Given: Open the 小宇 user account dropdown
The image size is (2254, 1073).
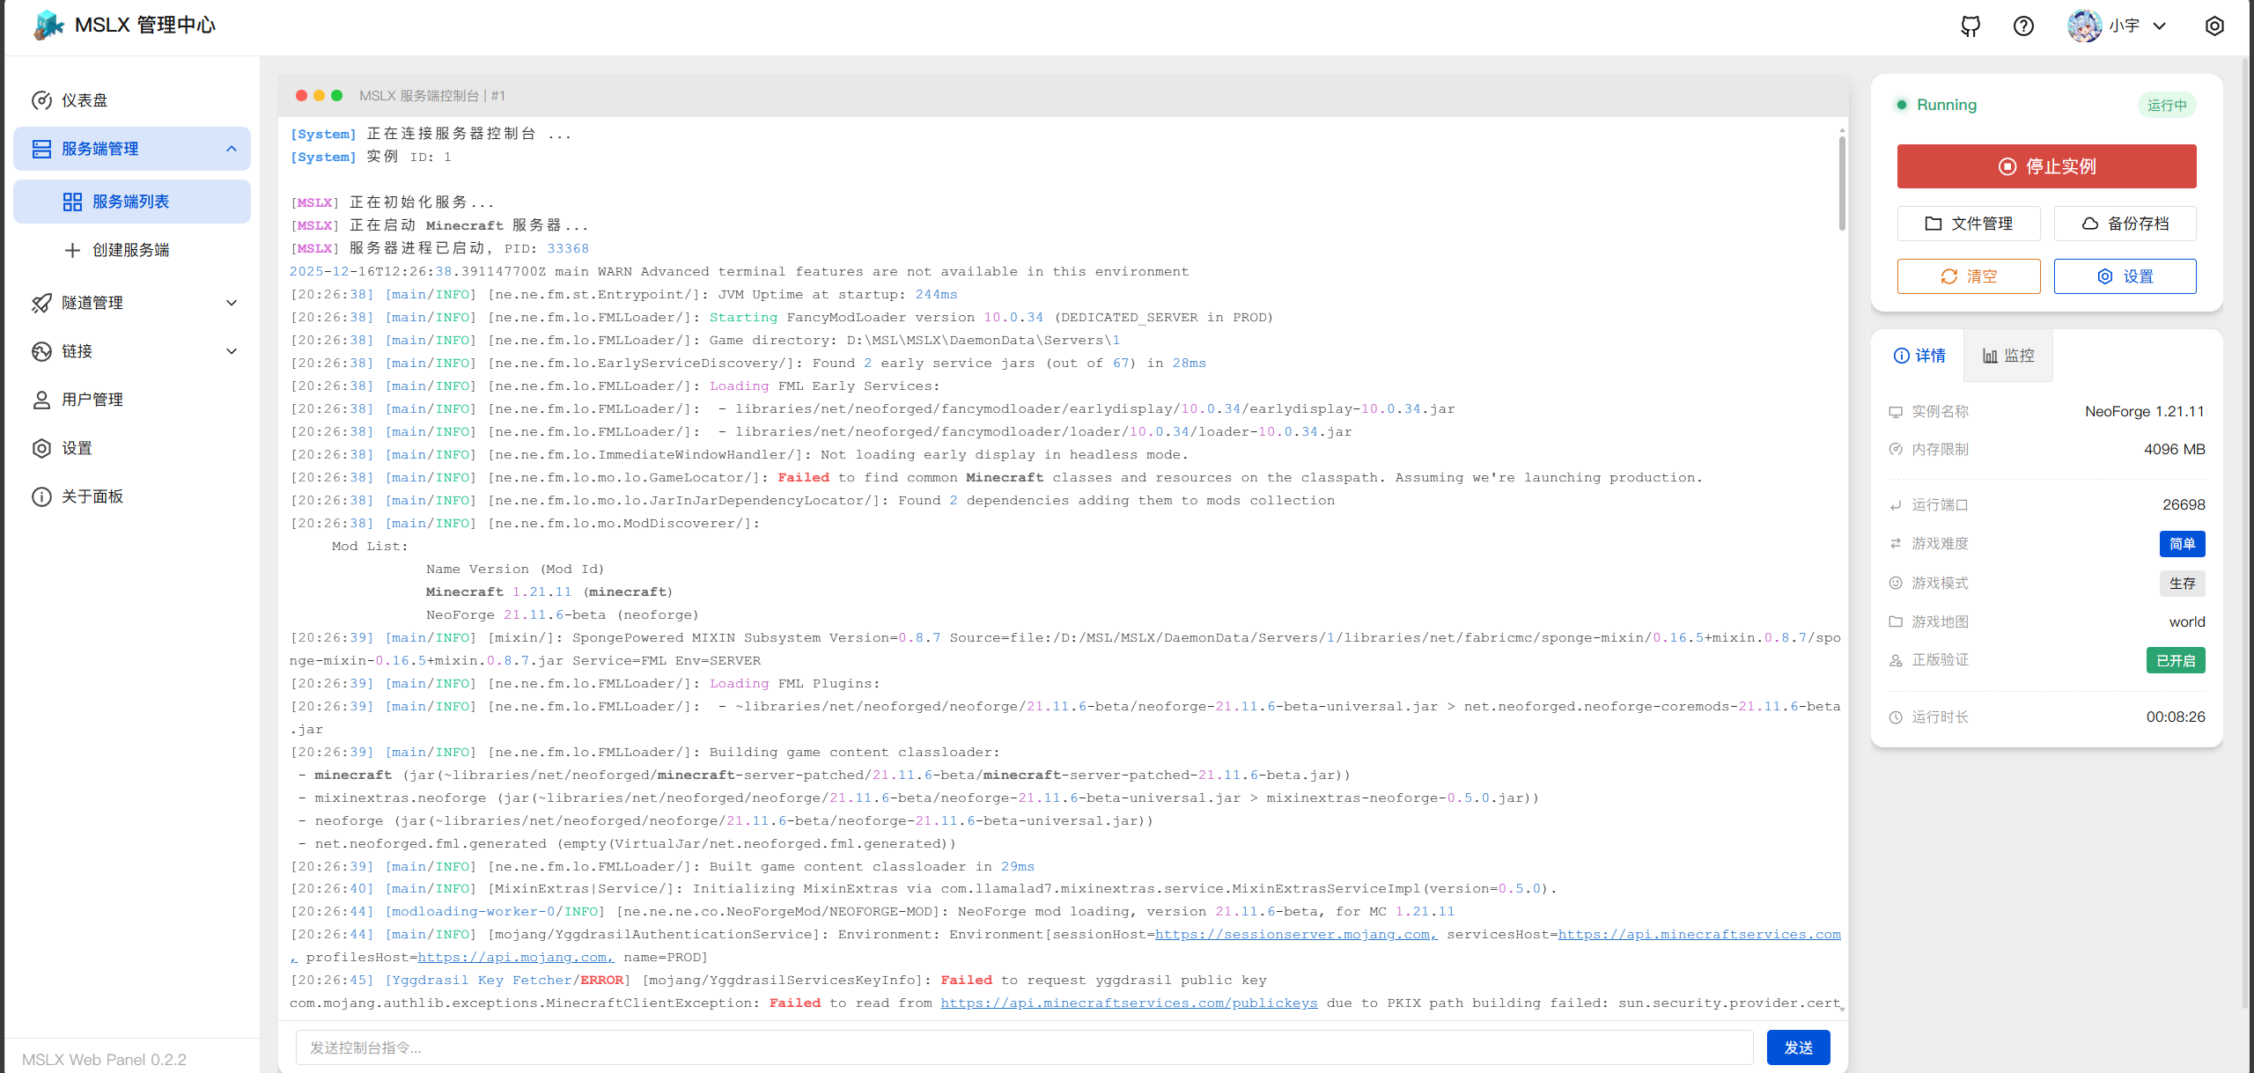Looking at the screenshot, I should pos(2122,26).
